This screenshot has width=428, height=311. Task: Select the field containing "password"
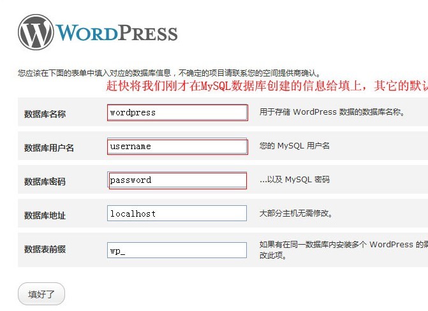(177, 180)
